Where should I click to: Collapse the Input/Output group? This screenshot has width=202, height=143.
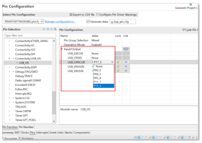62,49
